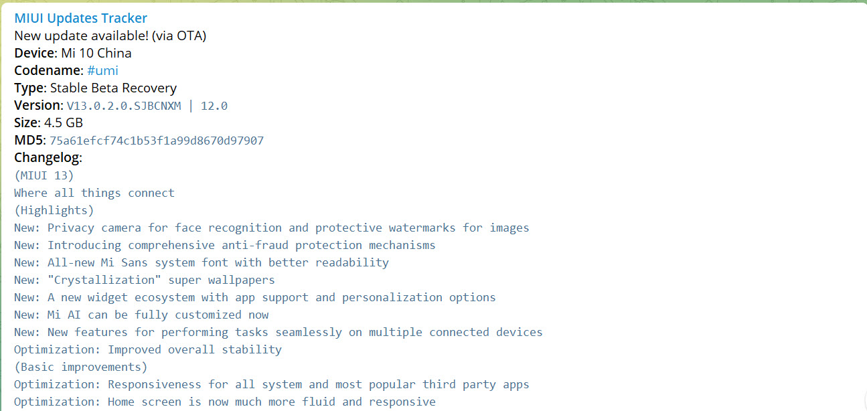The image size is (867, 411).
Task: Click the "Stable Beta Recovery" type text
Action: (113, 88)
